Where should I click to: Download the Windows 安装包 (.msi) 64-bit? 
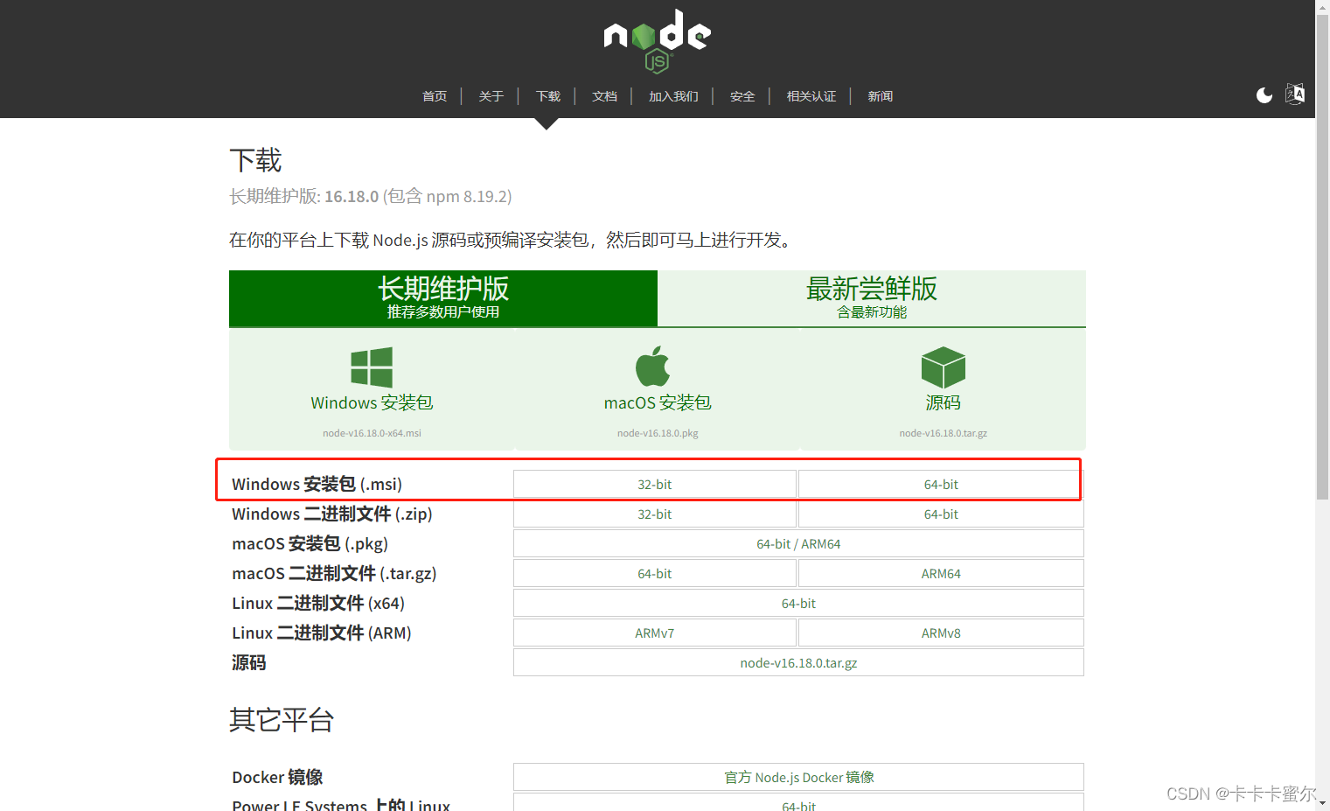click(941, 485)
